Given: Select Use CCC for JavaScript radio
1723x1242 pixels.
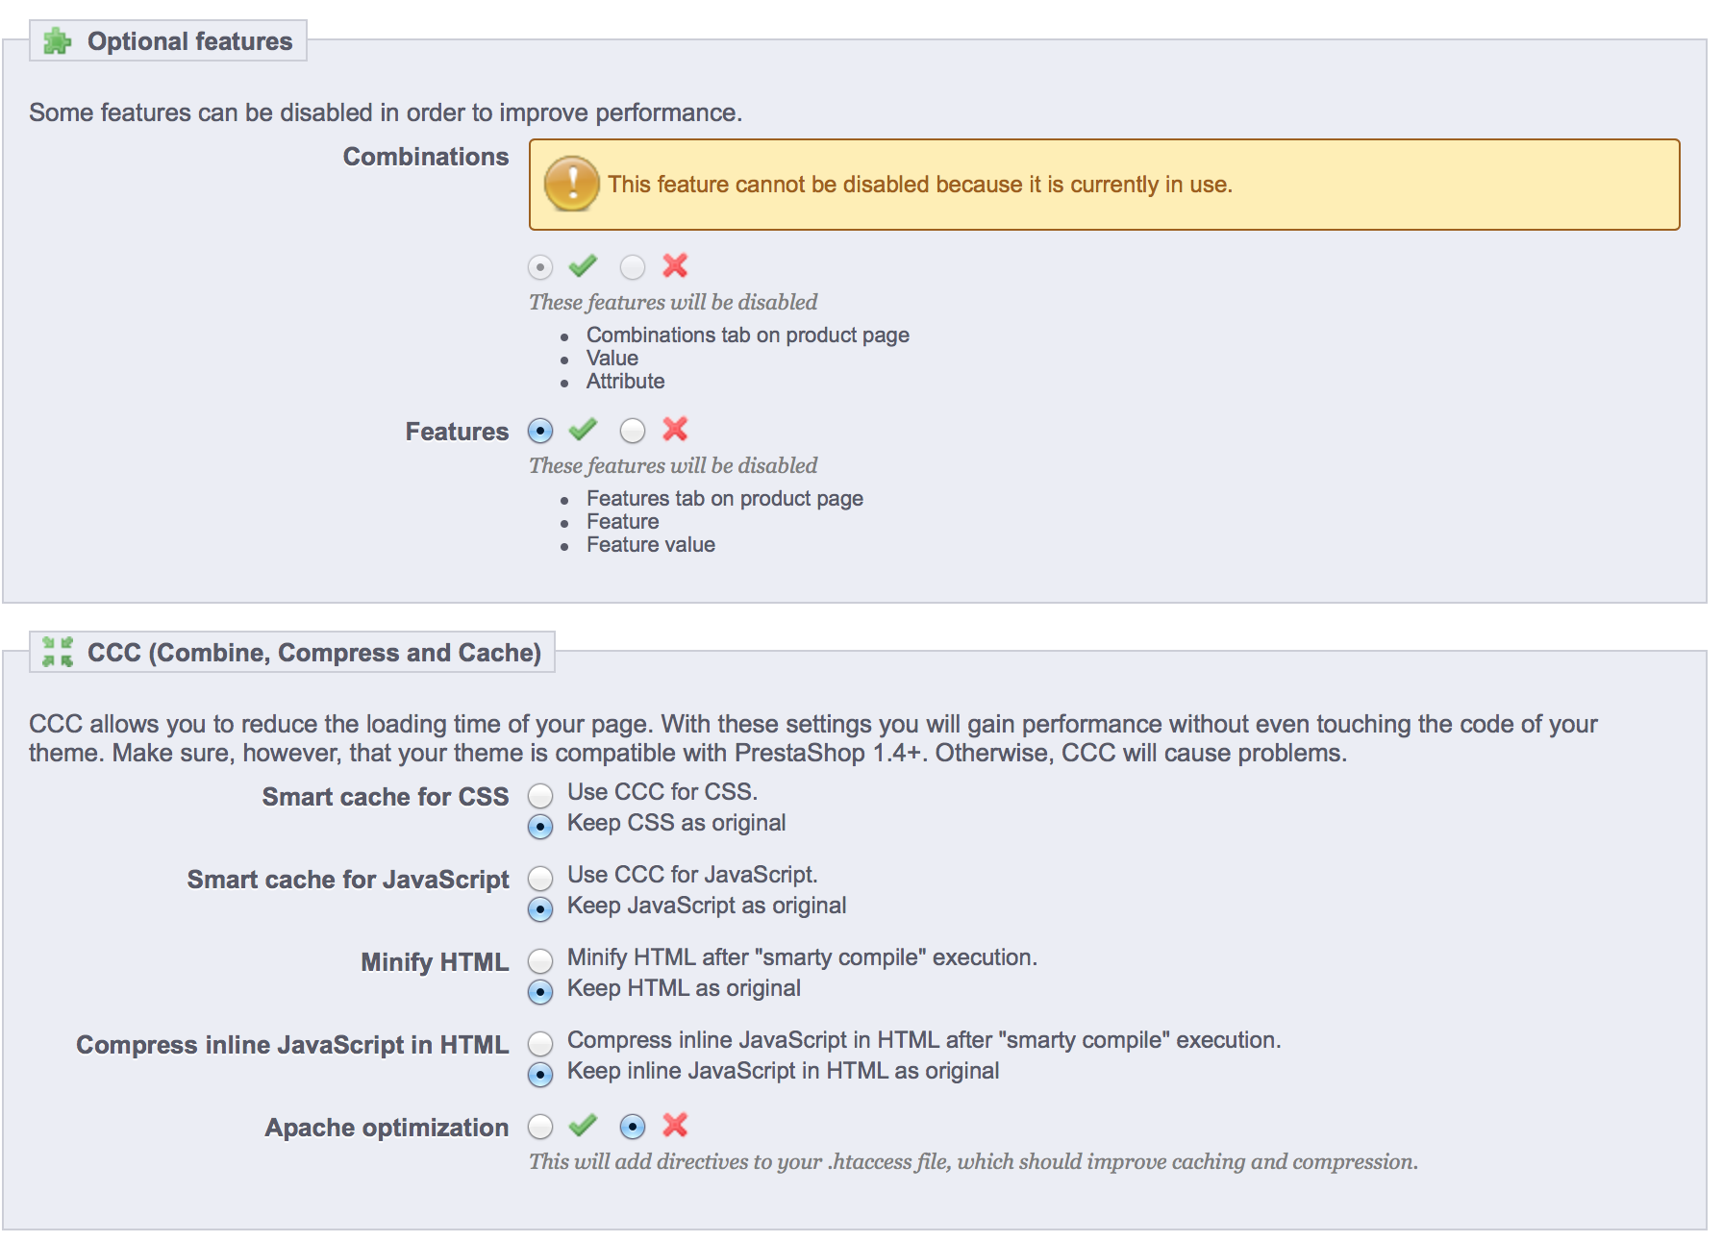Looking at the screenshot, I should tap(540, 878).
